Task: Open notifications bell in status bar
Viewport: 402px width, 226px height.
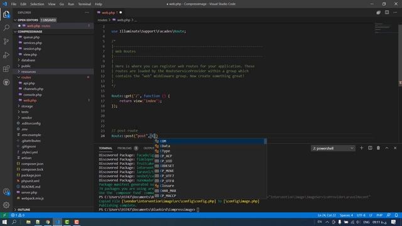Action: point(396,215)
